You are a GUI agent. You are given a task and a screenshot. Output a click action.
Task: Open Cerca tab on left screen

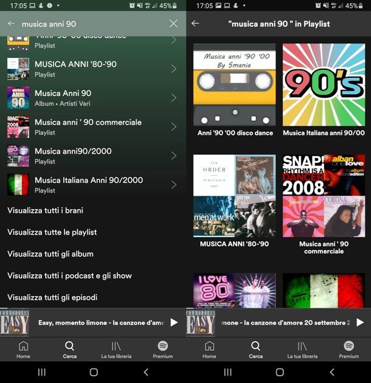point(70,350)
